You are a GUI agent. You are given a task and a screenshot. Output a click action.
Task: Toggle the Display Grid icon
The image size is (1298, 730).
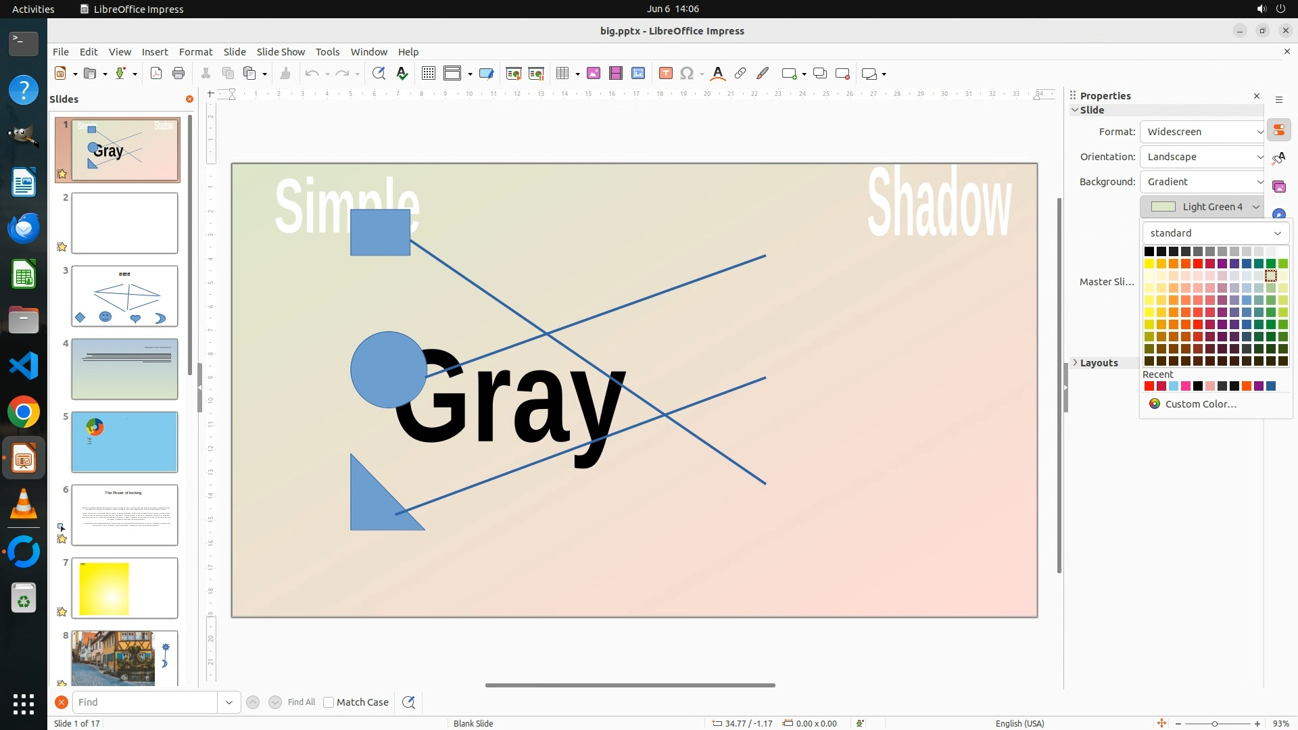tap(428, 74)
